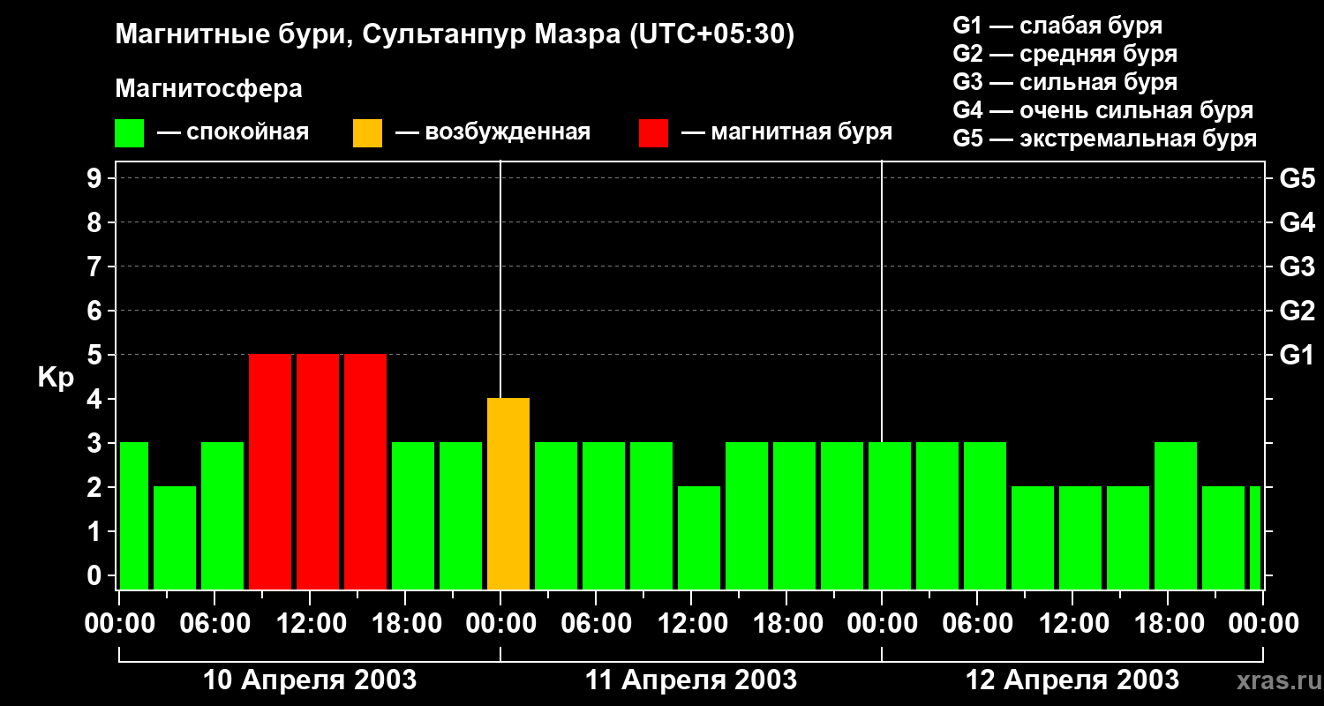
Task: Click the 'G2 — средняя буря' legend line
Action: 1065,54
